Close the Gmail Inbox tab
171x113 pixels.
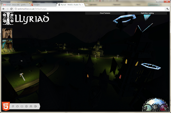(28, 5)
